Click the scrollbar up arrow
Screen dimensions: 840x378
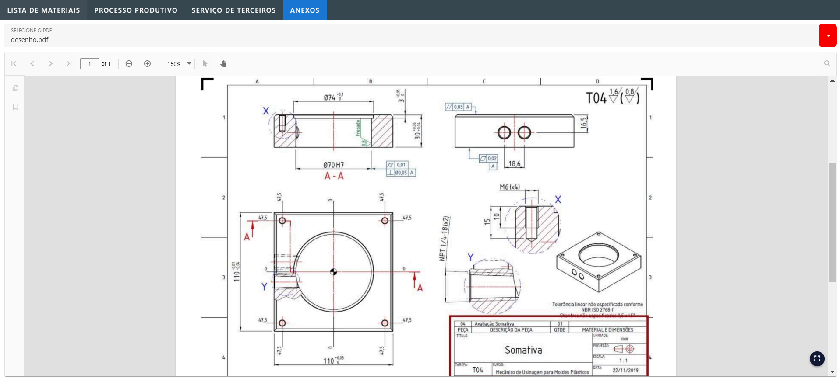[x=833, y=80]
